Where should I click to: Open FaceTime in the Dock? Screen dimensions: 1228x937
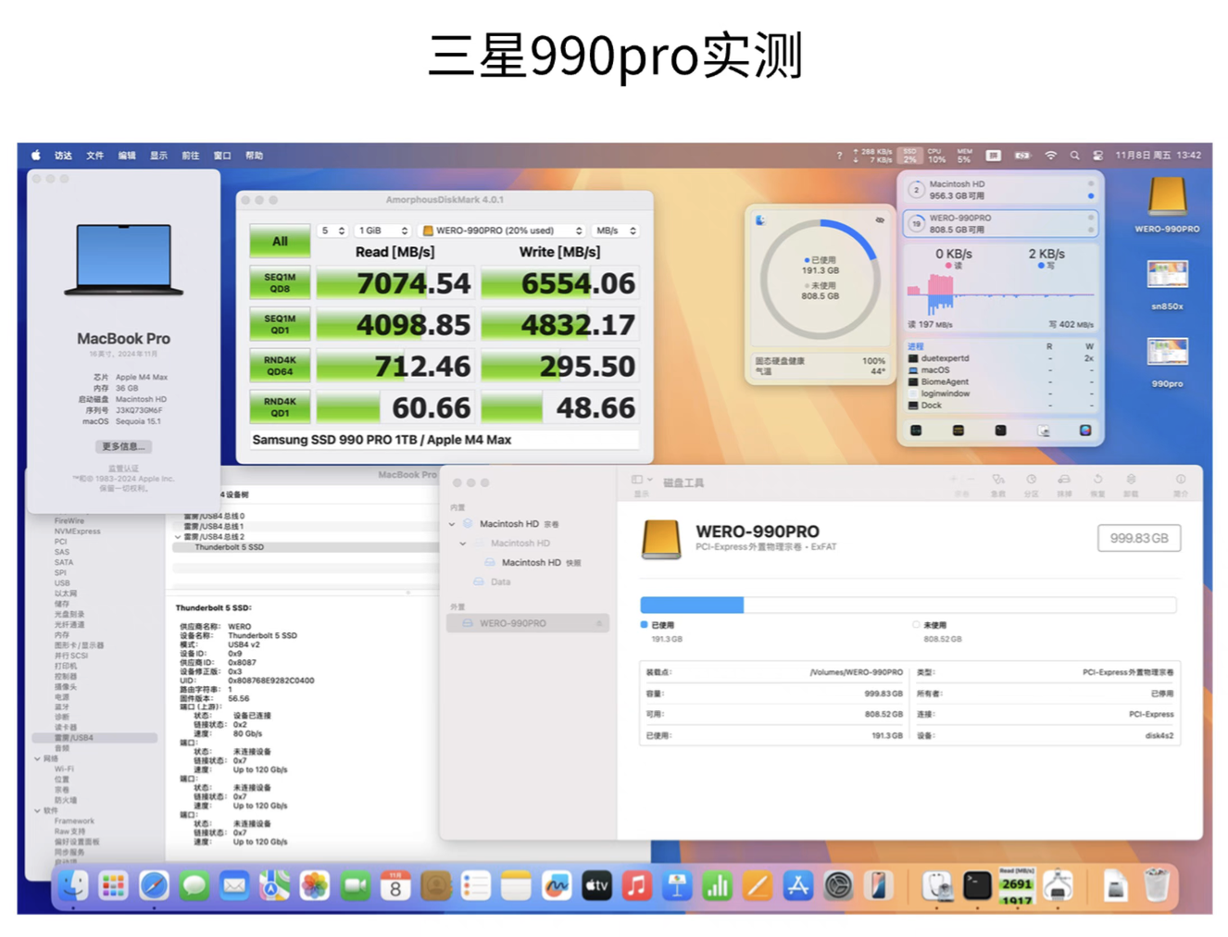coord(356,886)
